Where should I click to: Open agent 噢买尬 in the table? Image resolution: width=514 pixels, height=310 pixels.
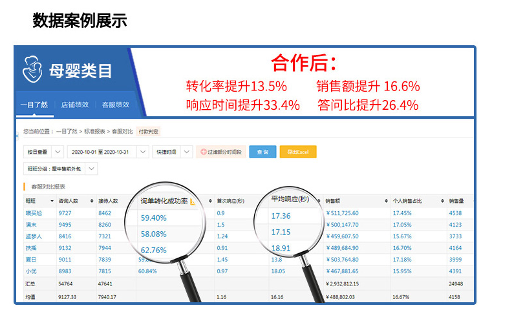click(34, 213)
